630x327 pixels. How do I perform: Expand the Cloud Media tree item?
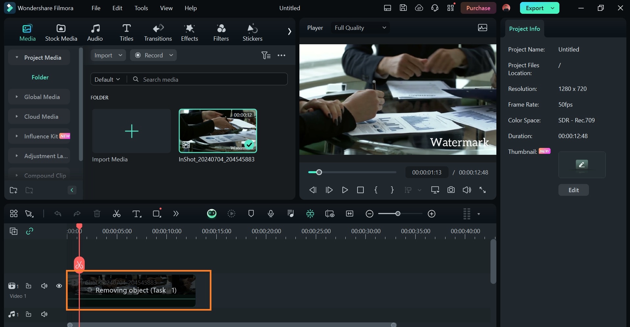point(39,116)
